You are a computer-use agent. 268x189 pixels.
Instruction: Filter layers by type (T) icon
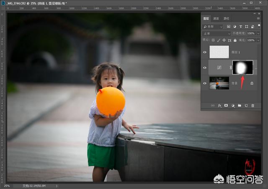coord(241,27)
